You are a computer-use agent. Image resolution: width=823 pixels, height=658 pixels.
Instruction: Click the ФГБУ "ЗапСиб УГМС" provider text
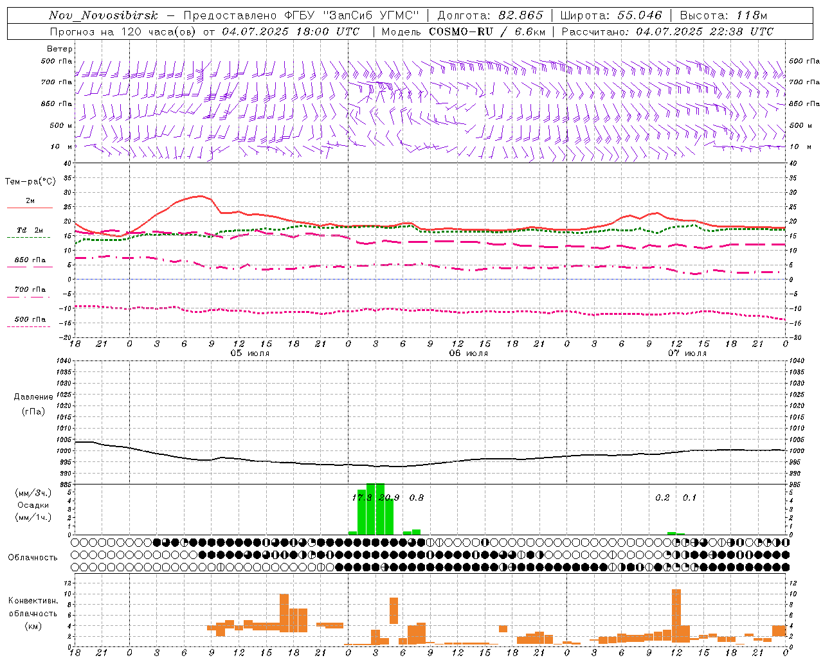coord(351,15)
